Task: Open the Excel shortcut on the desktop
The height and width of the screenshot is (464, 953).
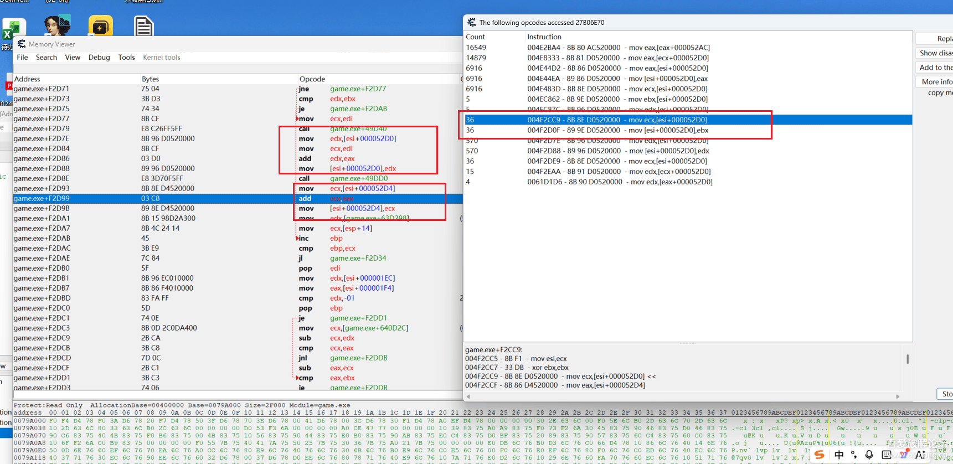Action: 13,29
